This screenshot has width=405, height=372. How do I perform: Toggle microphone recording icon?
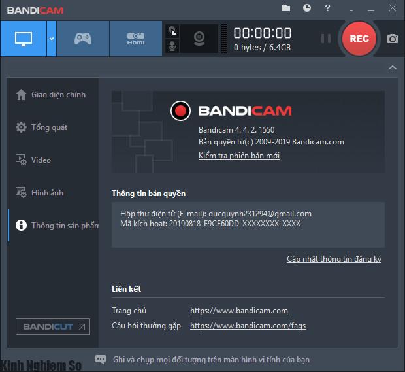(172, 46)
